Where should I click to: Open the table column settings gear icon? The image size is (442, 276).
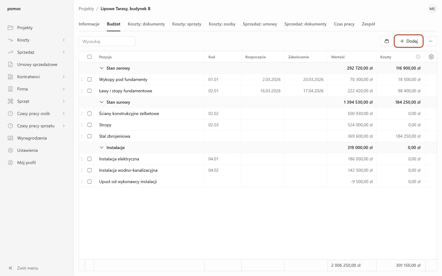pyautogui.click(x=431, y=57)
